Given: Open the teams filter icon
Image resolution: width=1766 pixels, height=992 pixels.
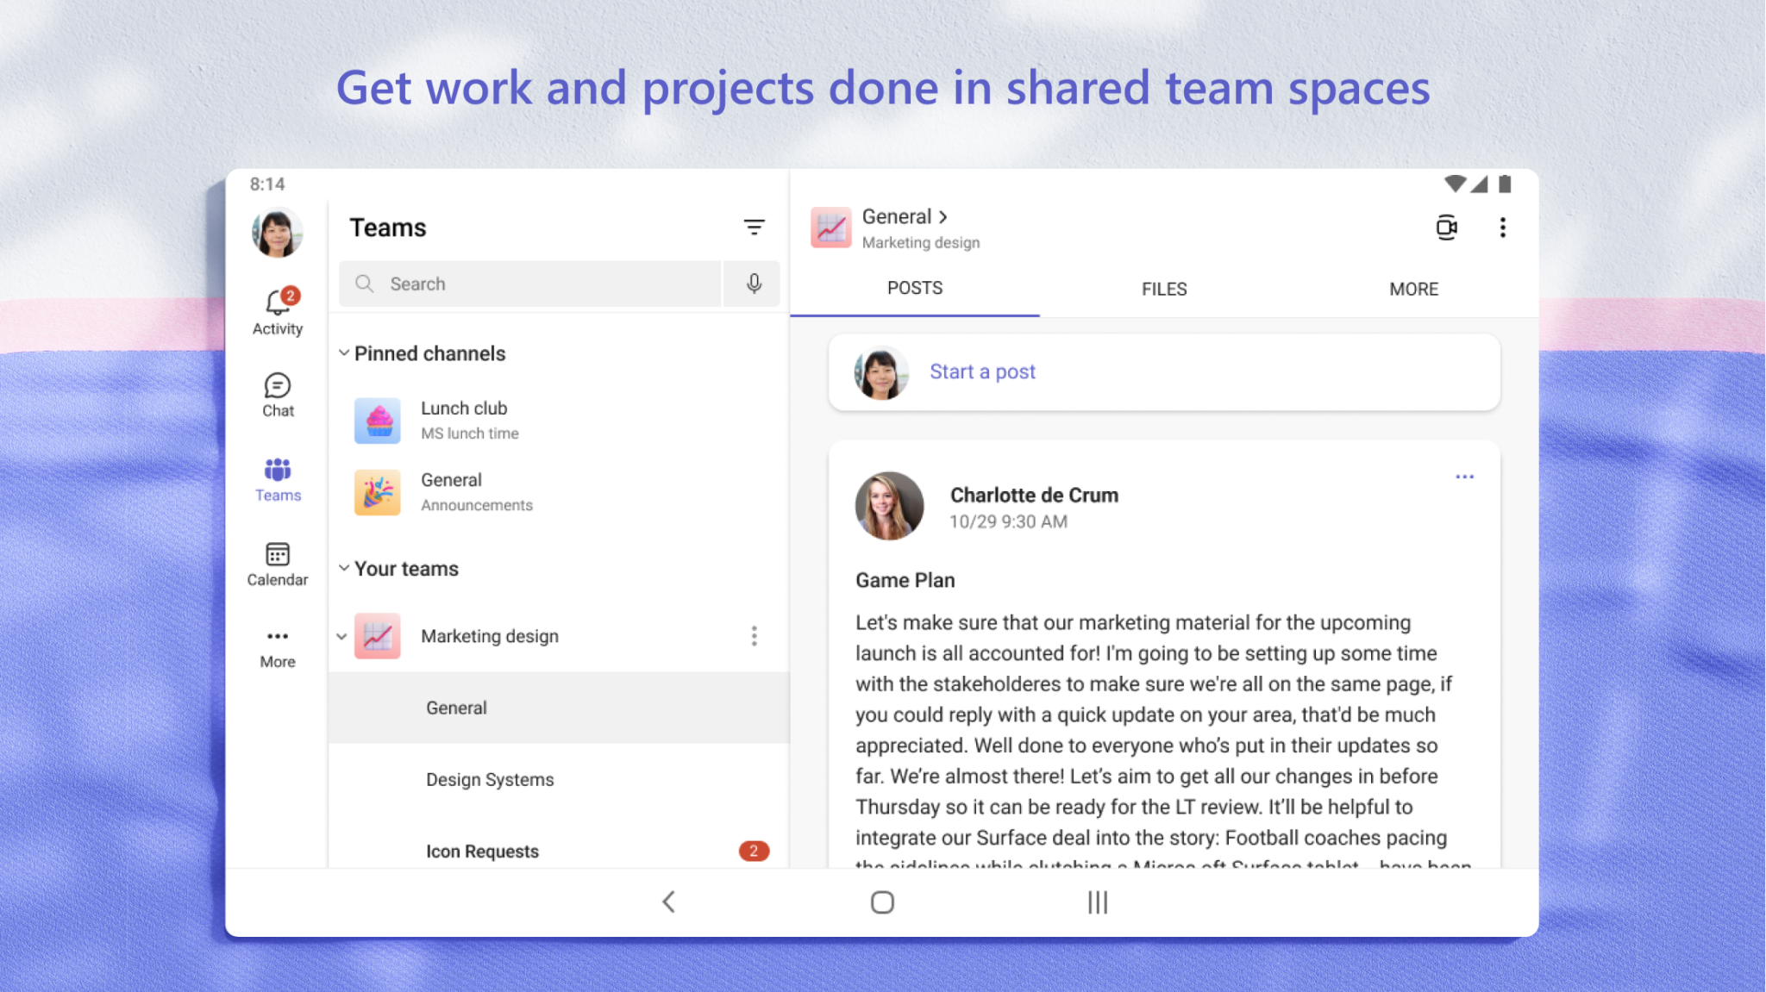Looking at the screenshot, I should coord(754,227).
